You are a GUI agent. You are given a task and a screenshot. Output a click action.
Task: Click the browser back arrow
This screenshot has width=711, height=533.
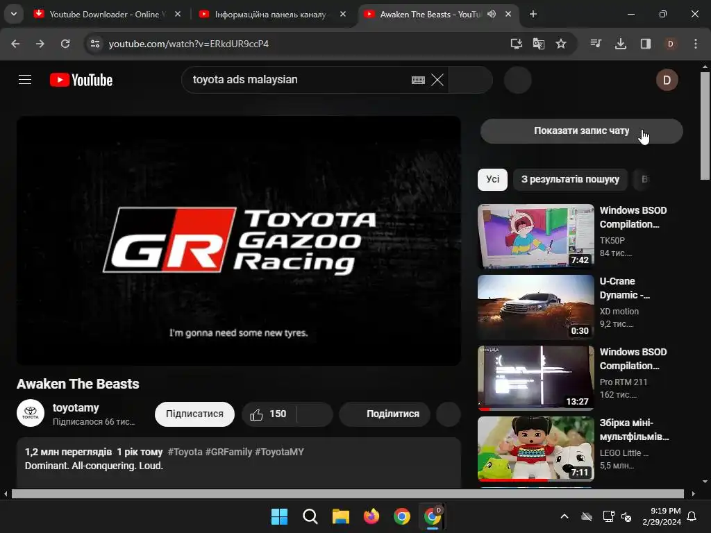pos(15,44)
